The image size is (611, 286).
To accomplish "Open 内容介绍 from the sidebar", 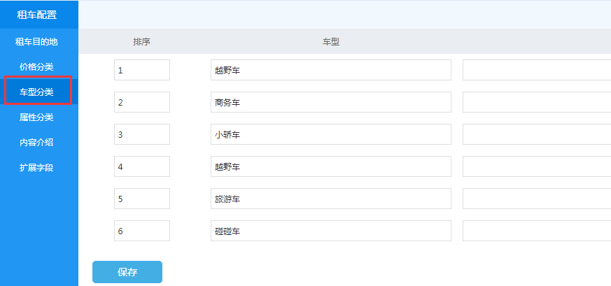I will tap(36, 142).
